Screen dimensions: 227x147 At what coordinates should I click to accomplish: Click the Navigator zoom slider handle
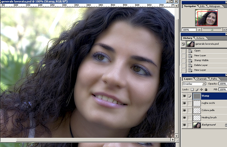[212, 30]
